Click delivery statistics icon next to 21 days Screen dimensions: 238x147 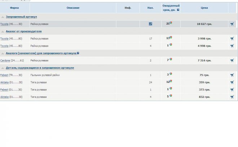171,23
